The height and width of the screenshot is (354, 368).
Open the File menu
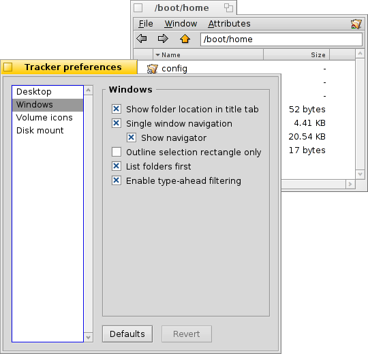[x=146, y=24]
